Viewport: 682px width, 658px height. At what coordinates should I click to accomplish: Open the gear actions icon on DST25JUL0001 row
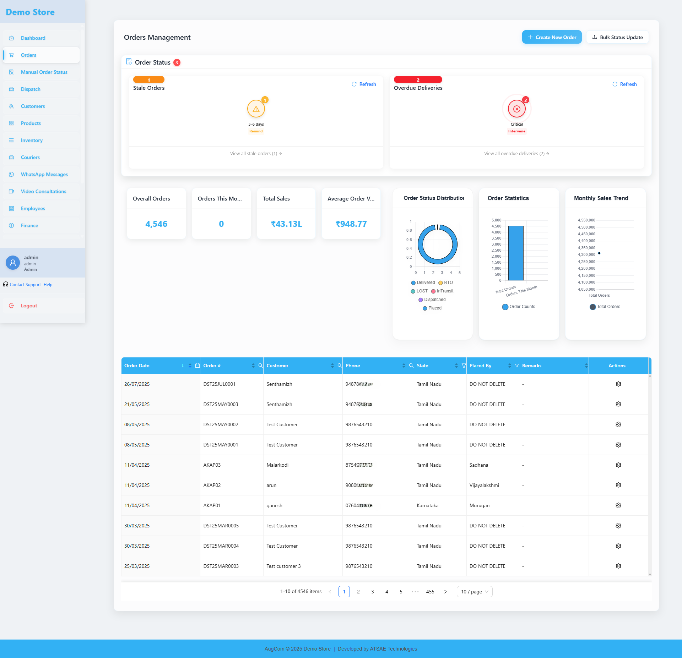tap(618, 384)
